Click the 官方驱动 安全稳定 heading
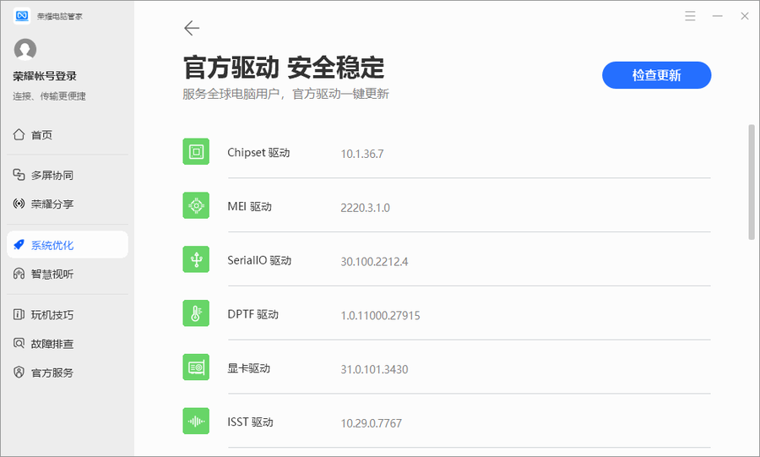 coord(284,67)
